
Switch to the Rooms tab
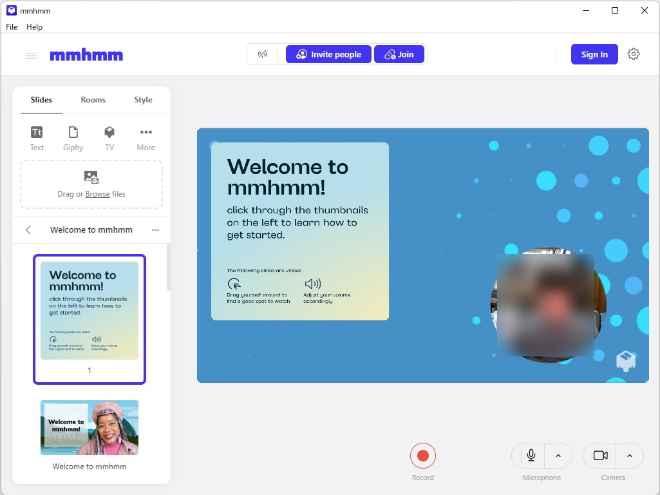(x=93, y=100)
